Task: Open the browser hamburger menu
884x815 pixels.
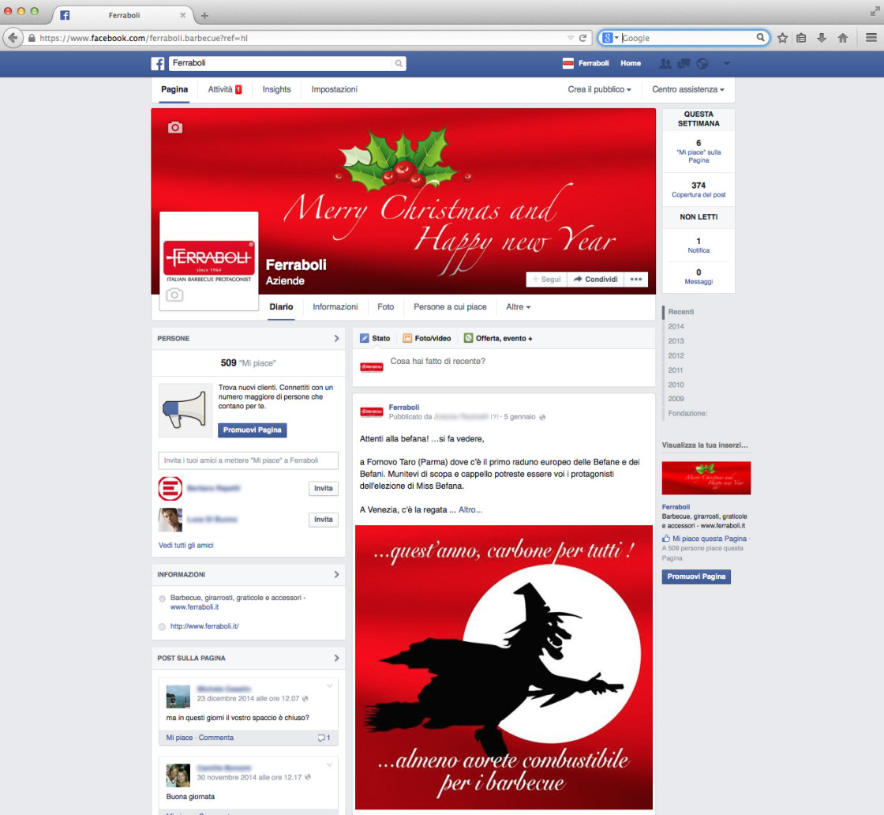Action: coord(871,38)
